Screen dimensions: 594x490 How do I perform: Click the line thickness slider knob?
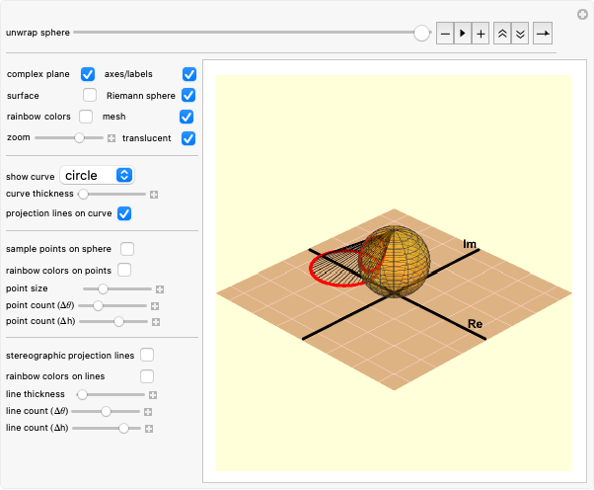[82, 394]
